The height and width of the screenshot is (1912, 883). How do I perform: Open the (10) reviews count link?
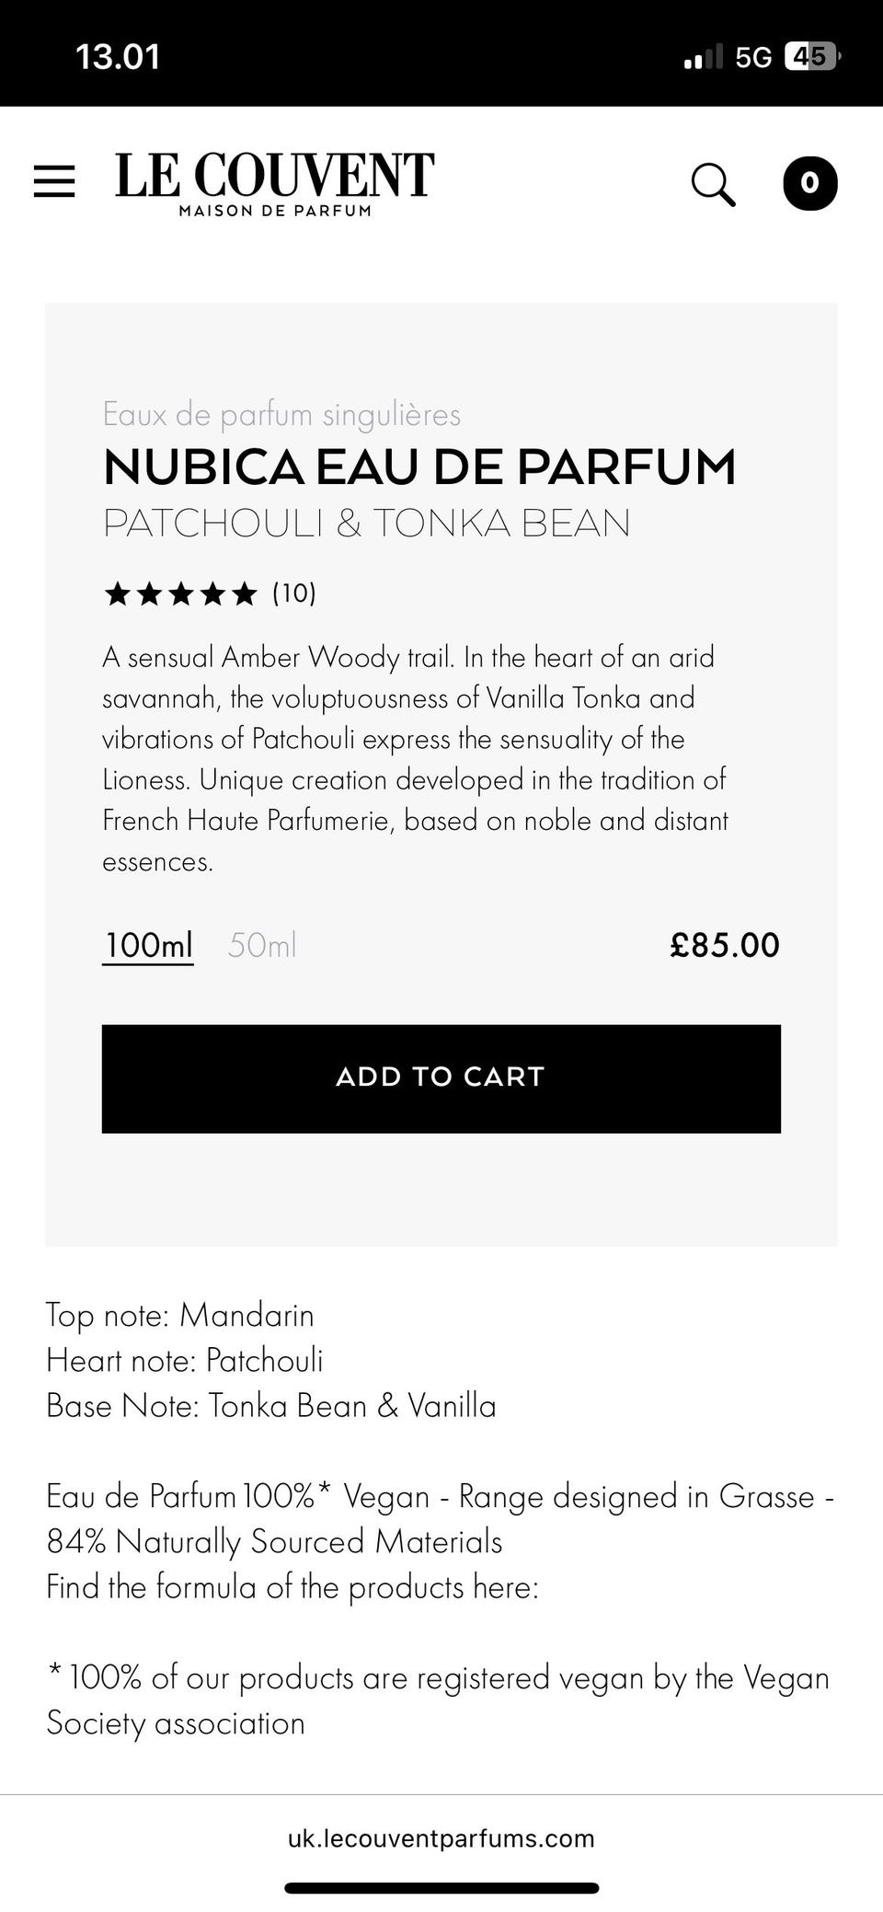pos(294,593)
